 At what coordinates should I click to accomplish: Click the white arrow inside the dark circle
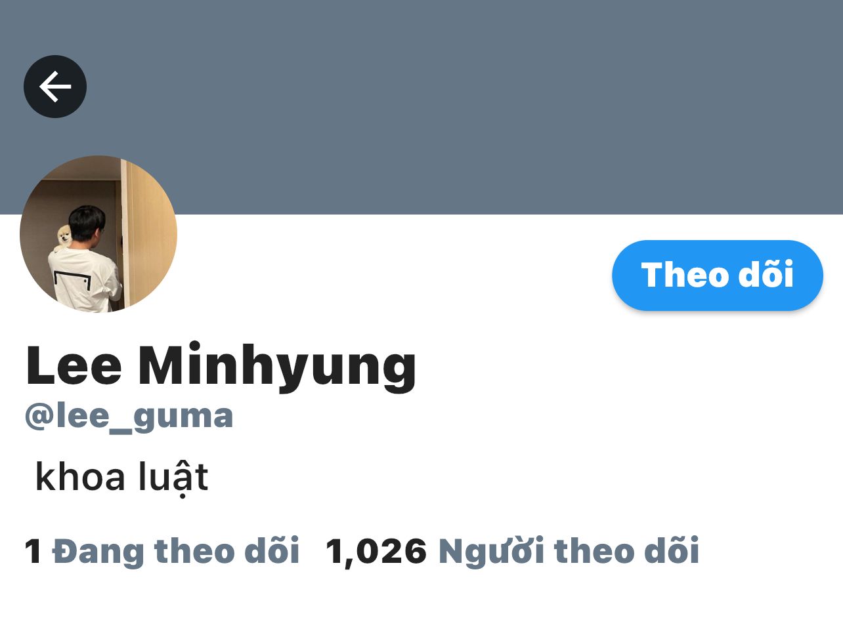click(x=55, y=87)
